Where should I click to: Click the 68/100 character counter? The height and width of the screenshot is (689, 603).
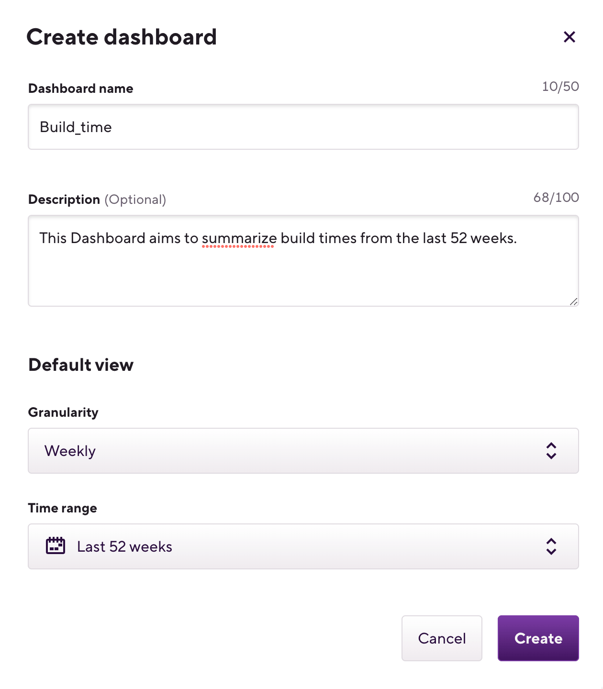(556, 197)
